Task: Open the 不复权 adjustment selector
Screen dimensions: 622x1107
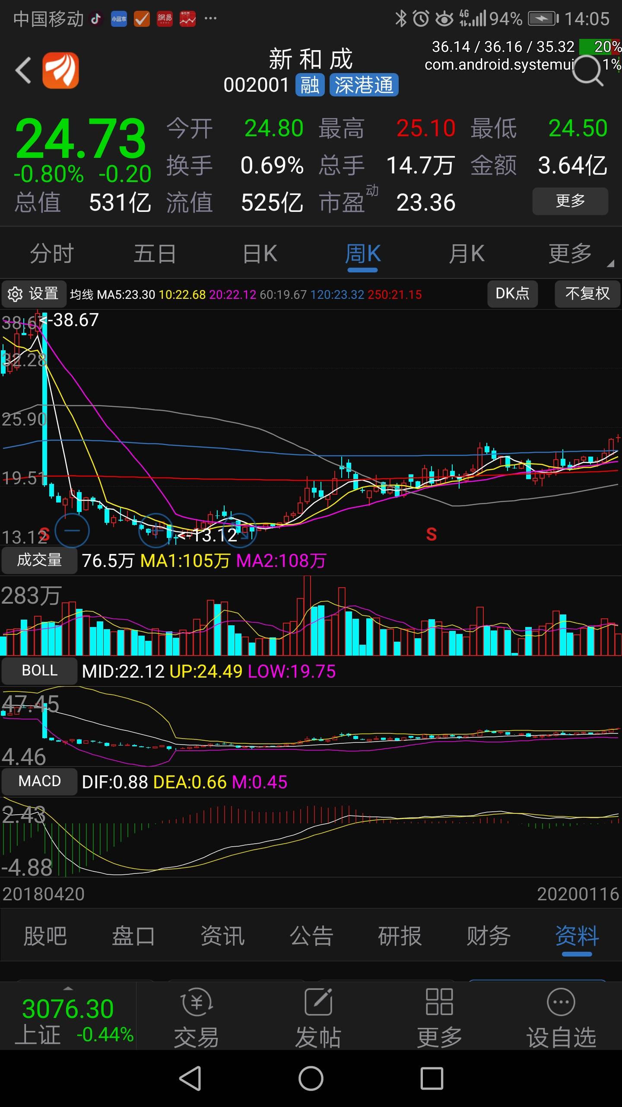Action: pyautogui.click(x=587, y=294)
